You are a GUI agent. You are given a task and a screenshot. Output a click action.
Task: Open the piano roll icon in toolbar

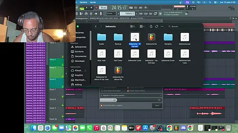coord(81,14)
